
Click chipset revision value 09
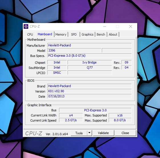127,62
